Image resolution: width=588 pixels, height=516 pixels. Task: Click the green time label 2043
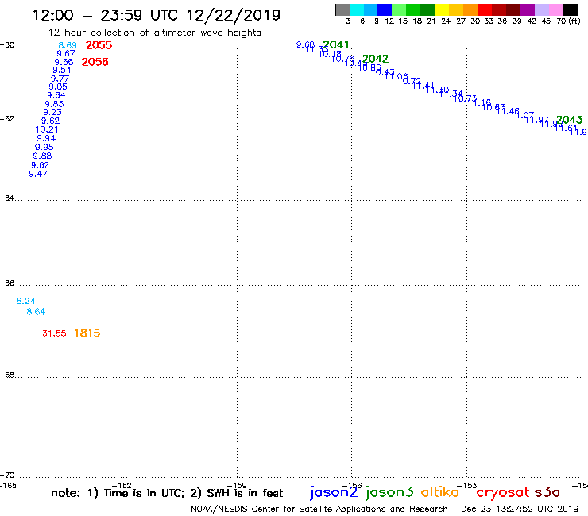tap(569, 120)
